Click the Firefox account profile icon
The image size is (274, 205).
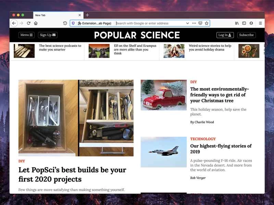click(251, 23)
